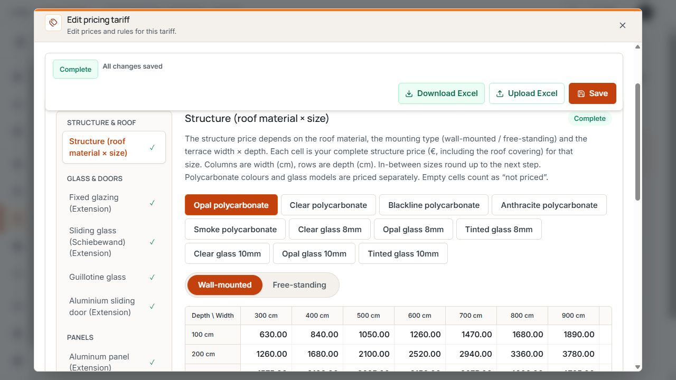
Task: Switch mounting type to Wall-mounted
Action: pos(225,285)
